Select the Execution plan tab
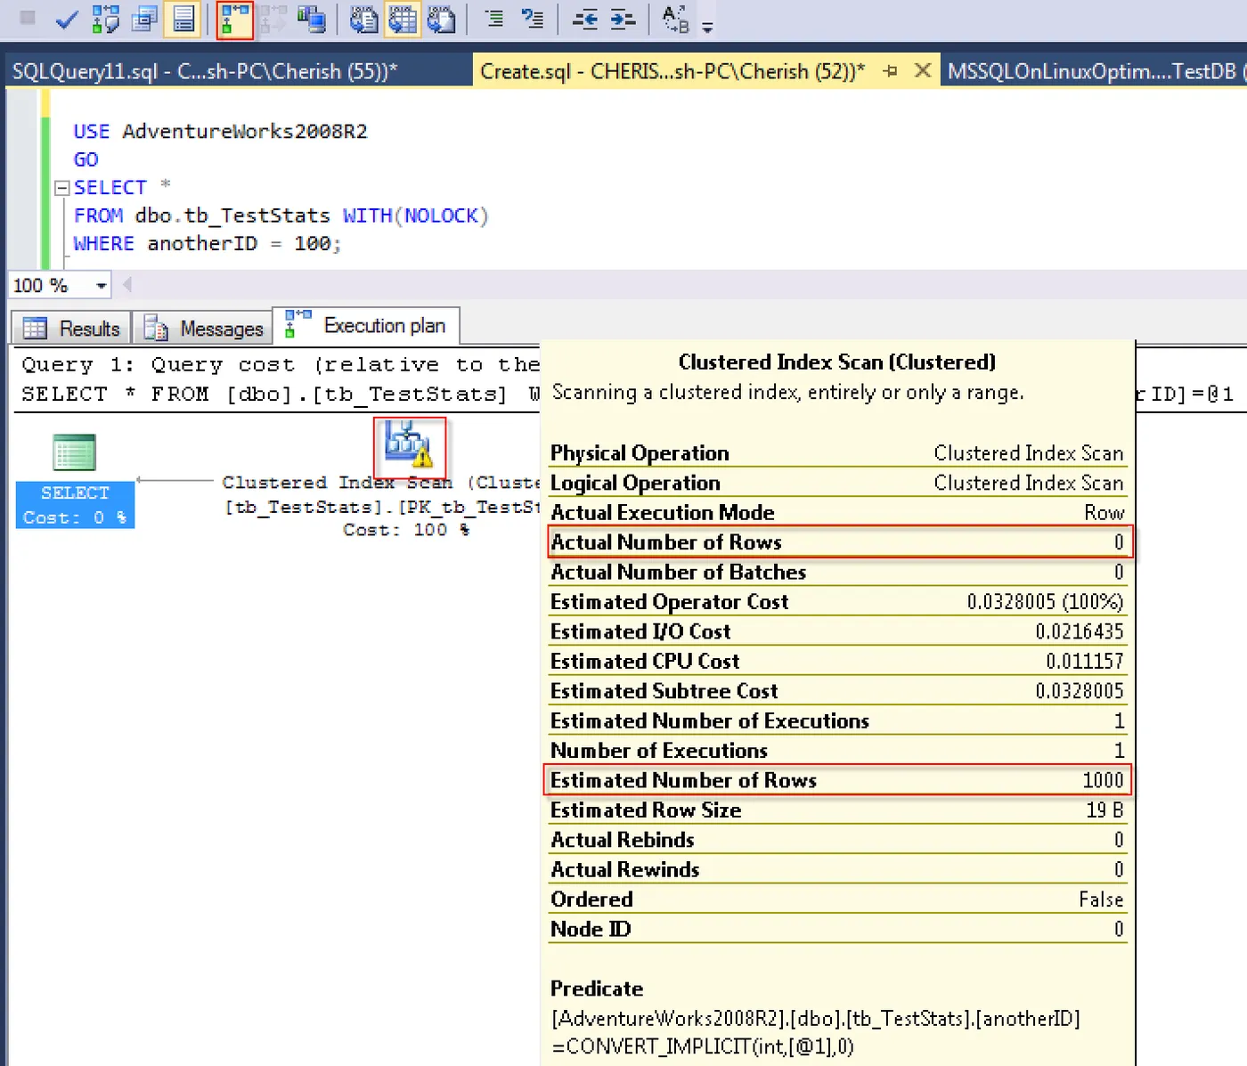 [x=366, y=326]
